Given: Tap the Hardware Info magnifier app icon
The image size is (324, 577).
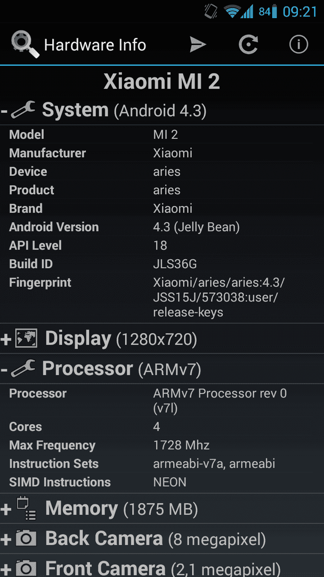Looking at the screenshot, I should tap(26, 44).
